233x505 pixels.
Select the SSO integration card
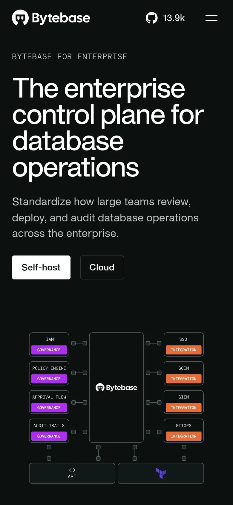[x=184, y=344]
